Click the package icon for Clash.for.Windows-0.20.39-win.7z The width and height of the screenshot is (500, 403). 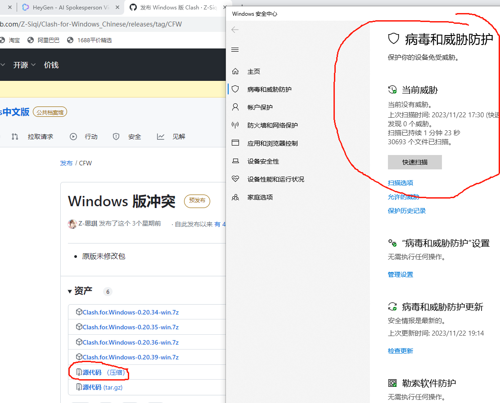(79, 357)
